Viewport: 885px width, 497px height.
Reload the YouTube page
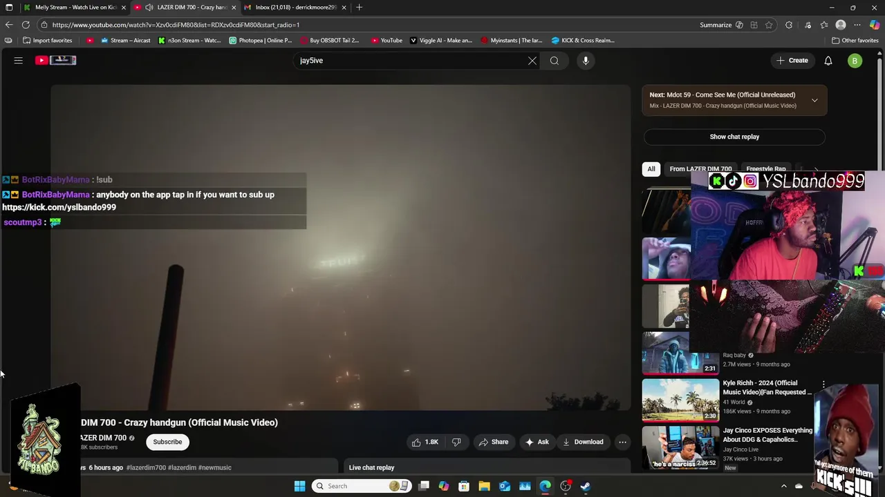pos(26,25)
